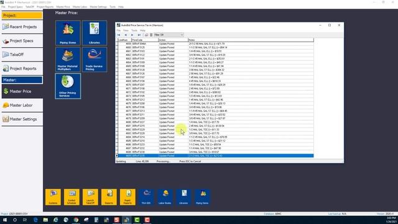Click the Project section header in the sidebar
The width and height of the screenshot is (398, 224).
coord(22,16)
